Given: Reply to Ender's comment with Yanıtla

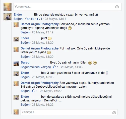Looking at the screenshot, I should click(x=30, y=19).
